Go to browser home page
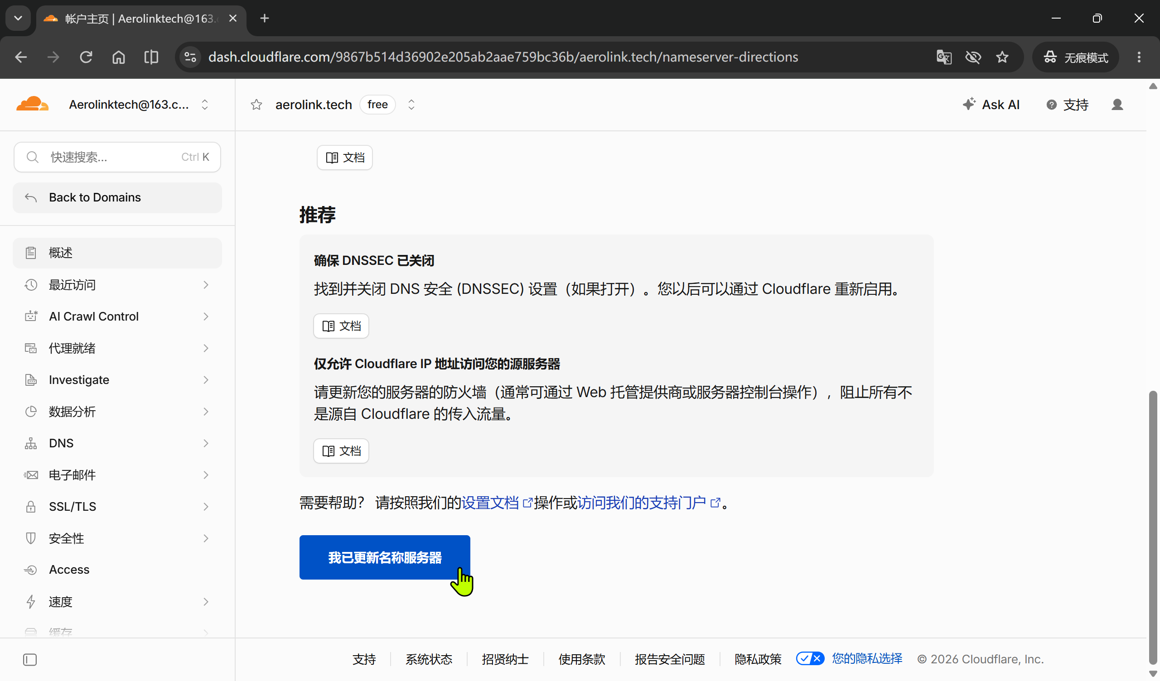This screenshot has width=1160, height=681. (119, 57)
